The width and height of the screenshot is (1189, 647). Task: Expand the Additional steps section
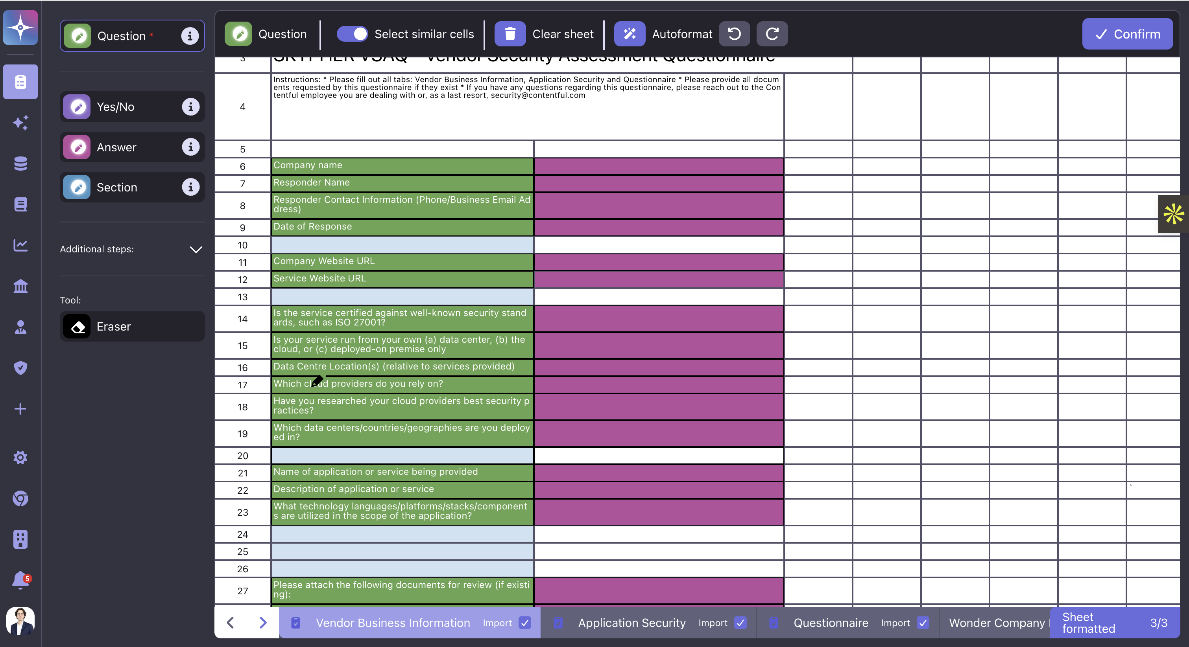tap(196, 250)
